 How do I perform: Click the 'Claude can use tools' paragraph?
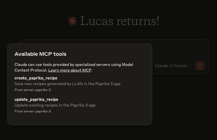click(x=74, y=65)
